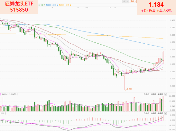
Task: Zoom out chart with minus button
Action: [x=127, y=1]
